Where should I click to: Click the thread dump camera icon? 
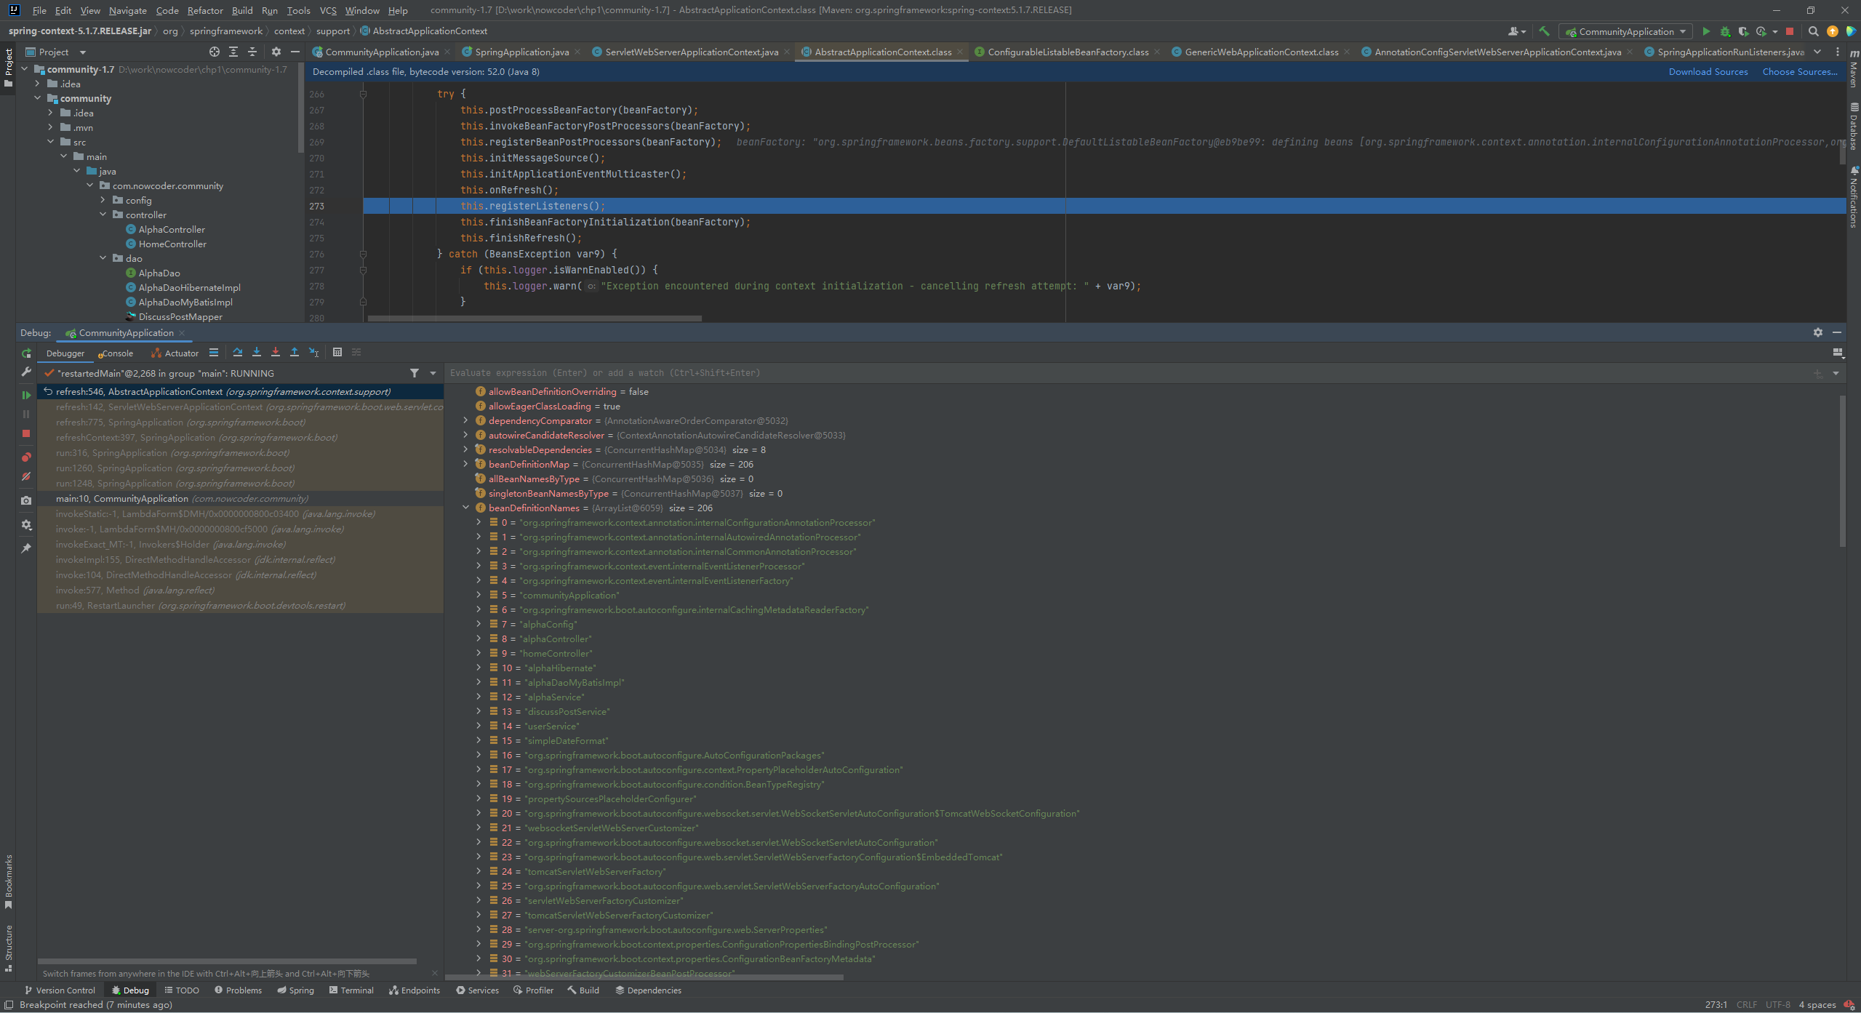pyautogui.click(x=26, y=500)
